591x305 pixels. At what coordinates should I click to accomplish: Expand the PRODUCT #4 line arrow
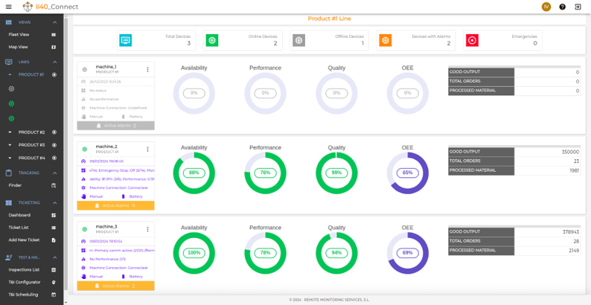pyautogui.click(x=10, y=158)
